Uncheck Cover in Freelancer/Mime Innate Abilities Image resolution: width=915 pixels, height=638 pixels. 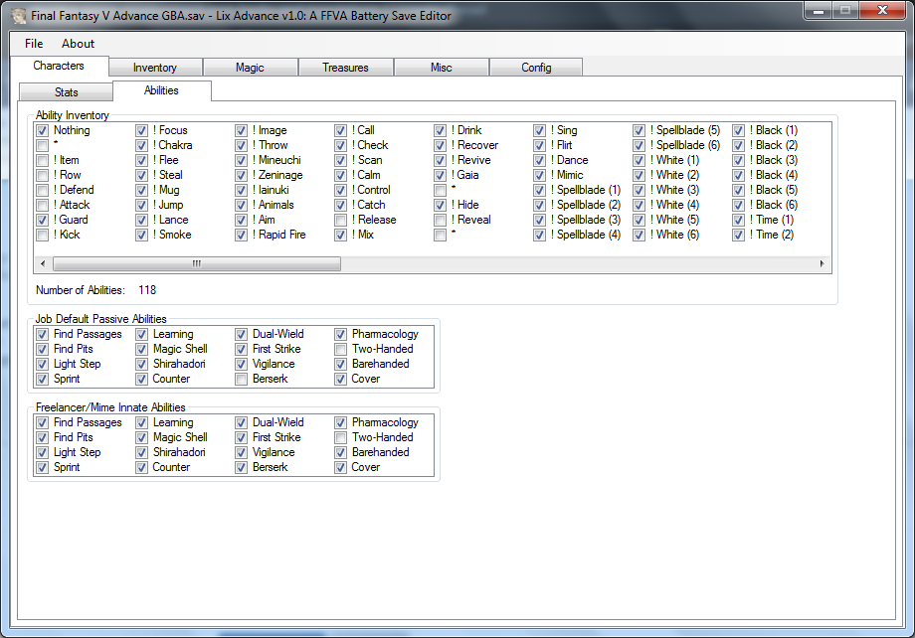click(341, 467)
